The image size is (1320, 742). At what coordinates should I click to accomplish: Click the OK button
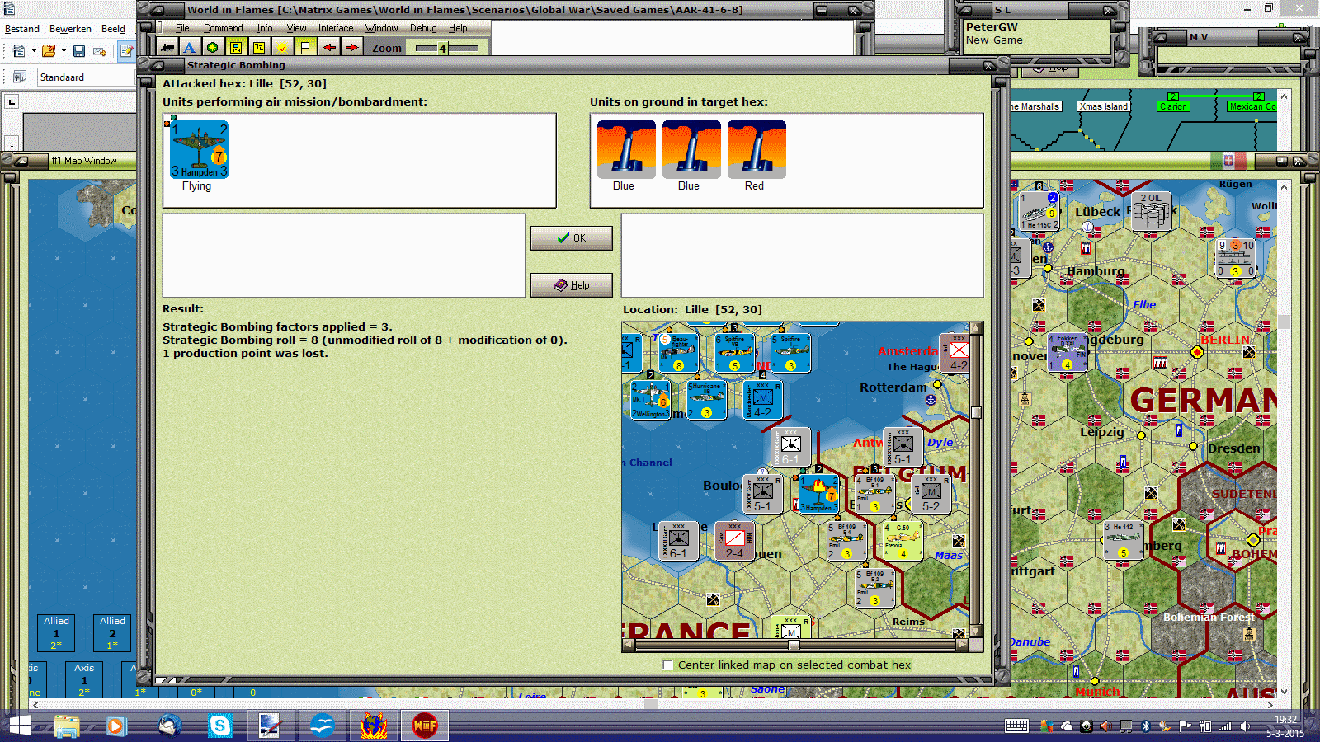[x=571, y=238]
